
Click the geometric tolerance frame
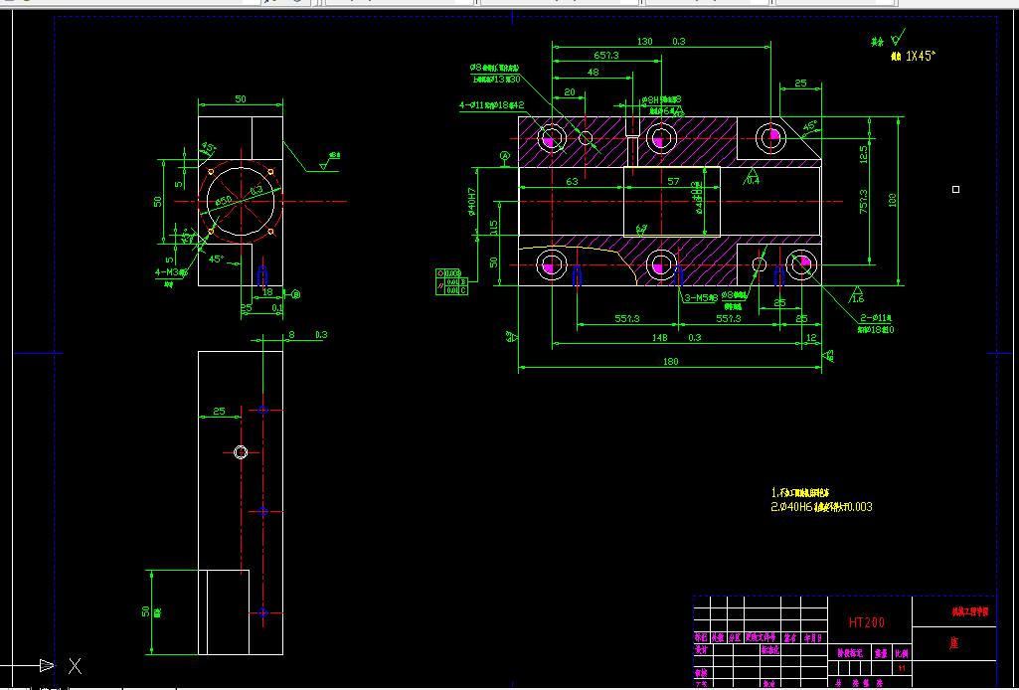[x=451, y=282]
